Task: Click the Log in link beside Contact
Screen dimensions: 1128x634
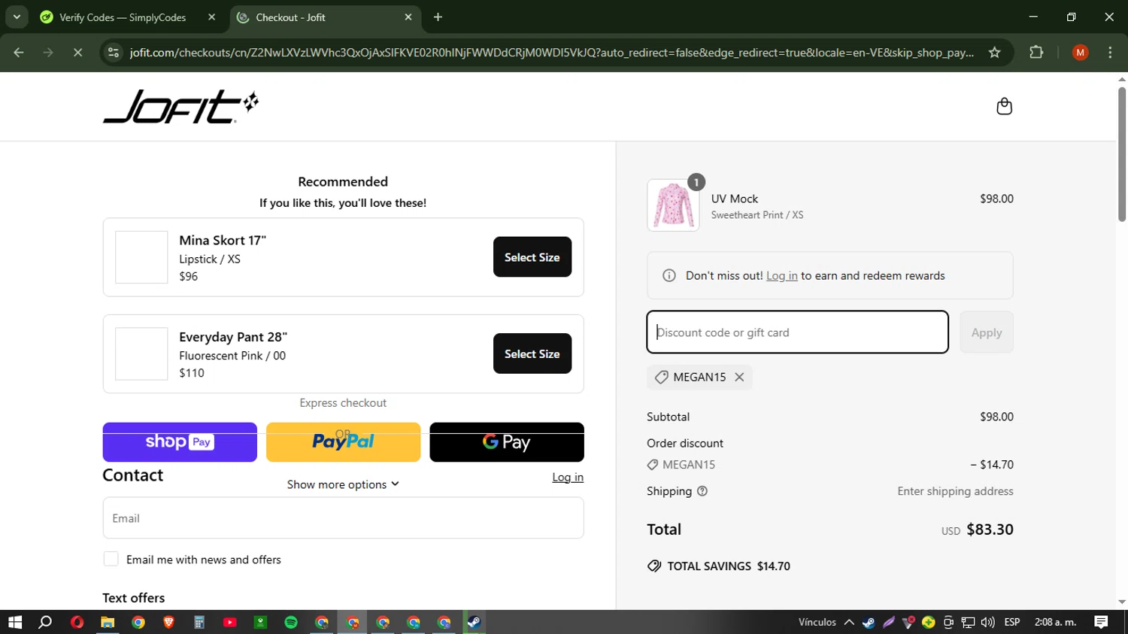Action: pyautogui.click(x=568, y=478)
